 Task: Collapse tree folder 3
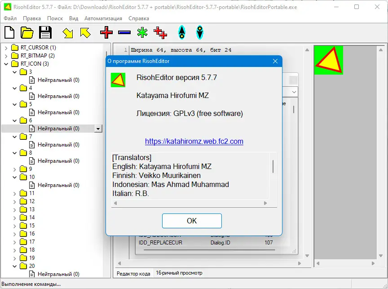15,72
